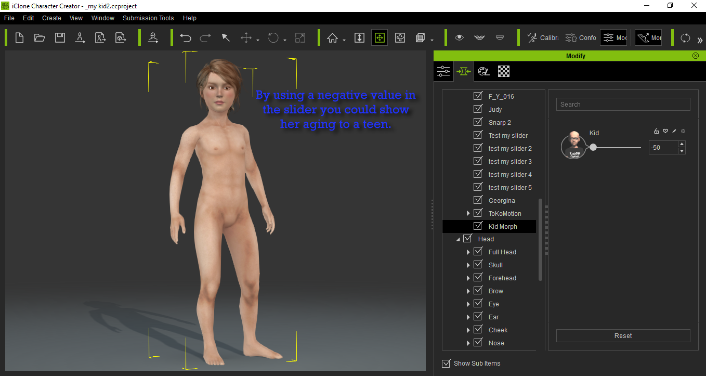
Task: Open the View menu
Action: 76,18
